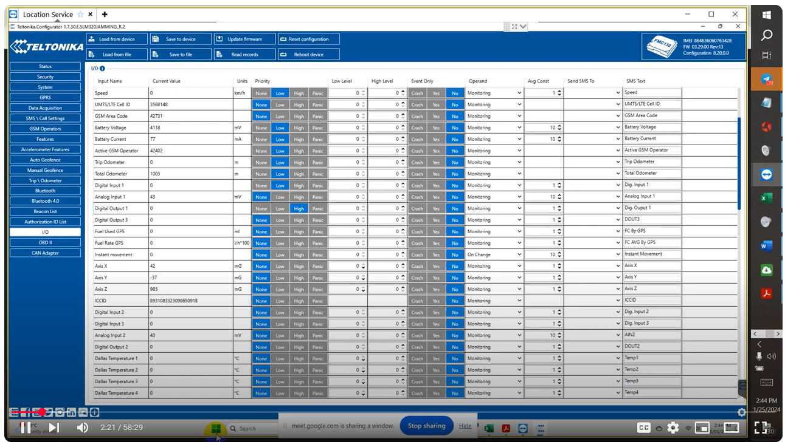Open the Bluetooth 4.0 section
Screen dimensions: 785x447
(x=45, y=201)
